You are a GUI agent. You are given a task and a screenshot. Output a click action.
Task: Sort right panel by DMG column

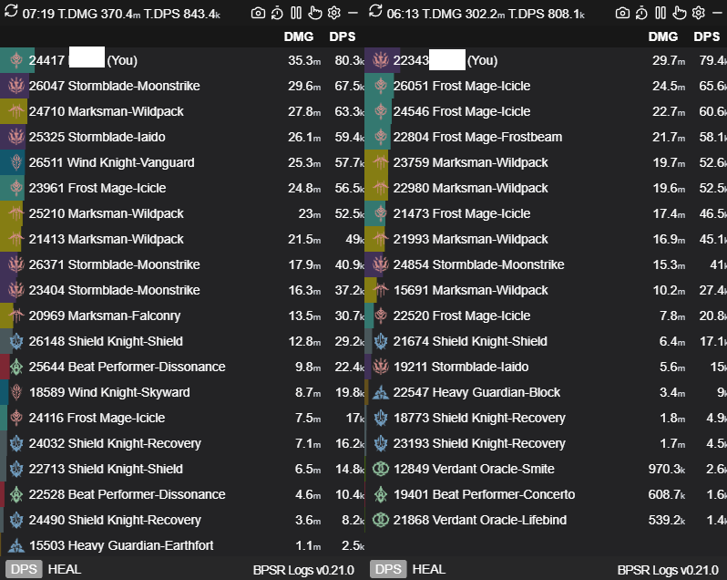[663, 36]
